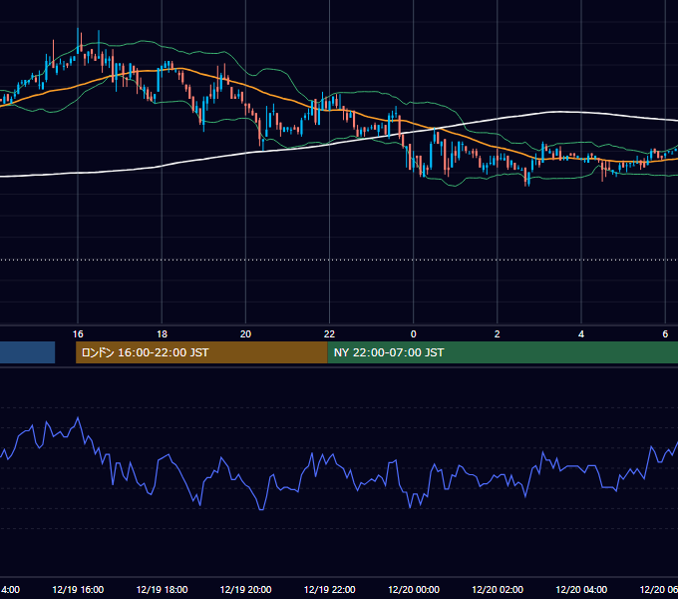
Task: Click the 12/19 18:00 time label
Action: [162, 589]
